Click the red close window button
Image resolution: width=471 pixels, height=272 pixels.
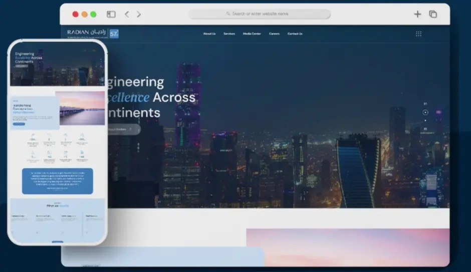pyautogui.click(x=76, y=14)
